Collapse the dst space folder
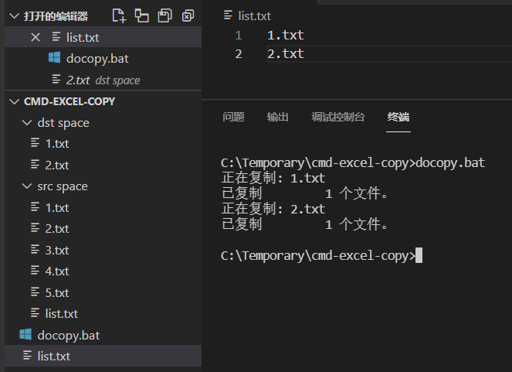The width and height of the screenshot is (512, 372). pyautogui.click(x=28, y=123)
